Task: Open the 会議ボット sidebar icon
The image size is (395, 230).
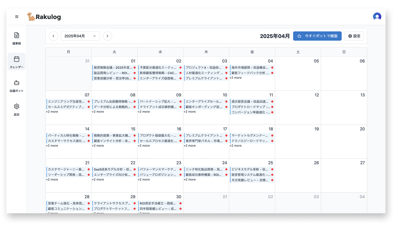Action: (17, 86)
